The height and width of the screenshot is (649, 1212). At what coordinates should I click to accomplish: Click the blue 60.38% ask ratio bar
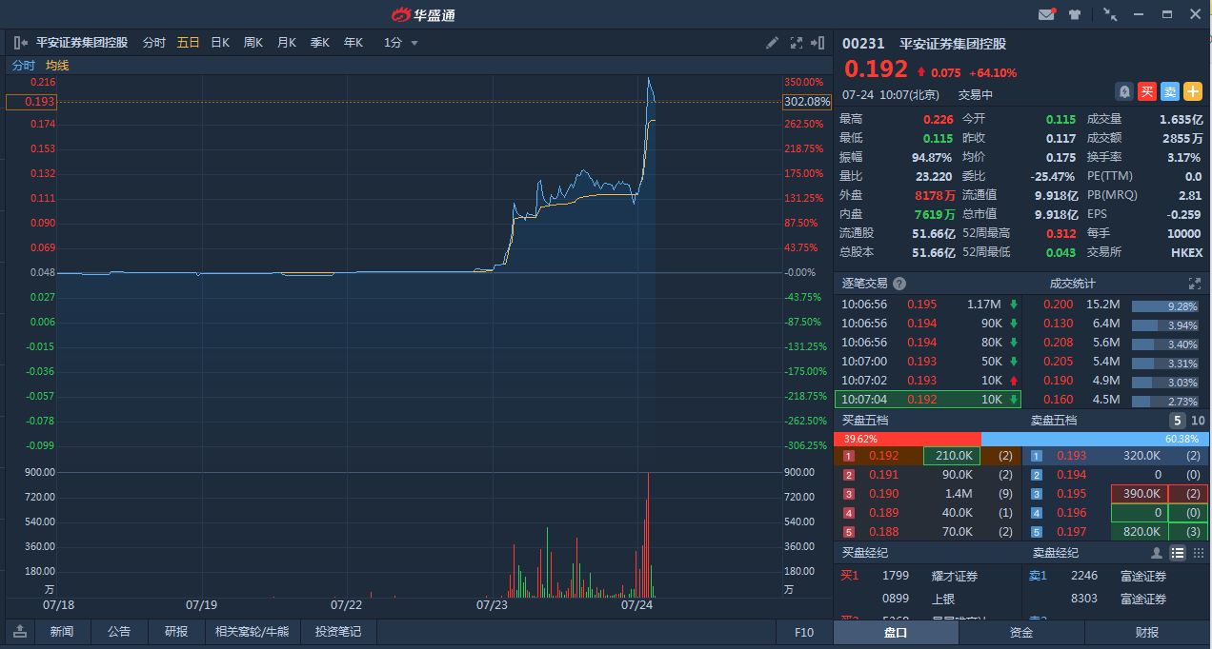click(1096, 439)
